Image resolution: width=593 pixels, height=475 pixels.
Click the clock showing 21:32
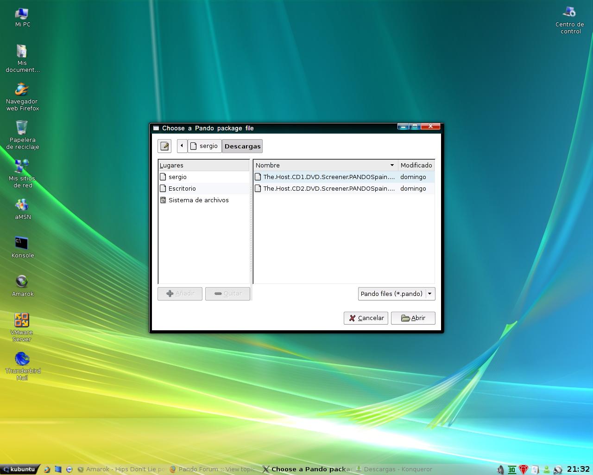click(578, 469)
